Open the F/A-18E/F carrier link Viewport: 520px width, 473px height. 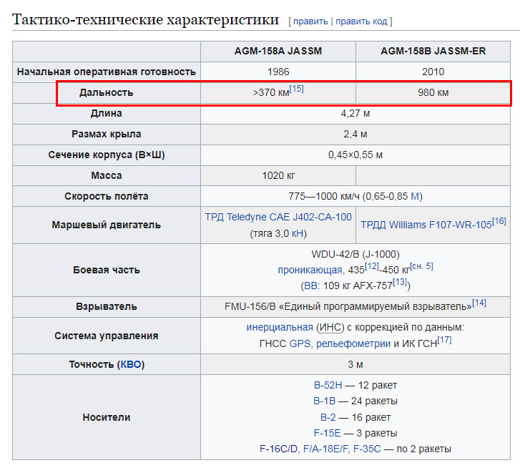[x=325, y=449]
